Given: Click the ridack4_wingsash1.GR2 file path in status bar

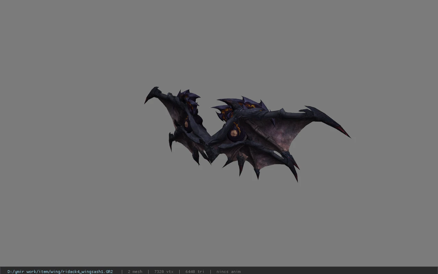Looking at the screenshot, I should [x=60, y=272].
